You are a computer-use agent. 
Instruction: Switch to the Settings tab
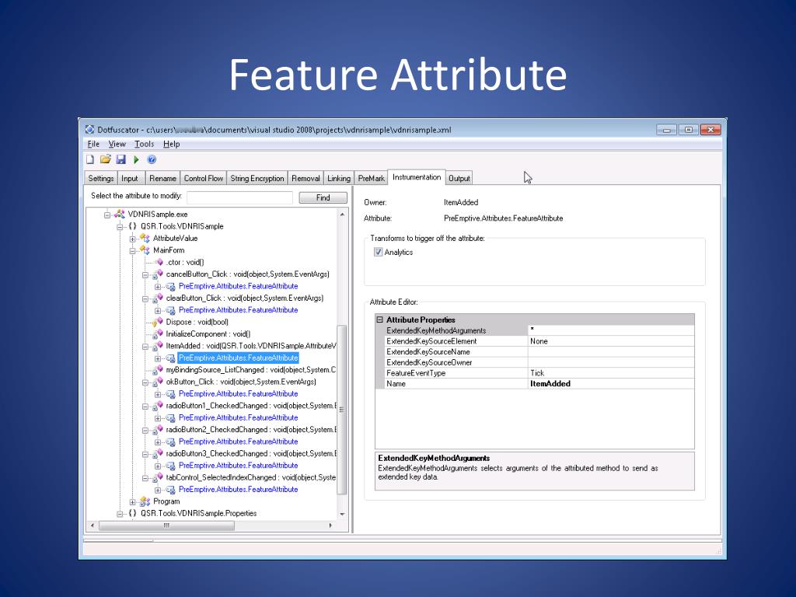pos(101,178)
